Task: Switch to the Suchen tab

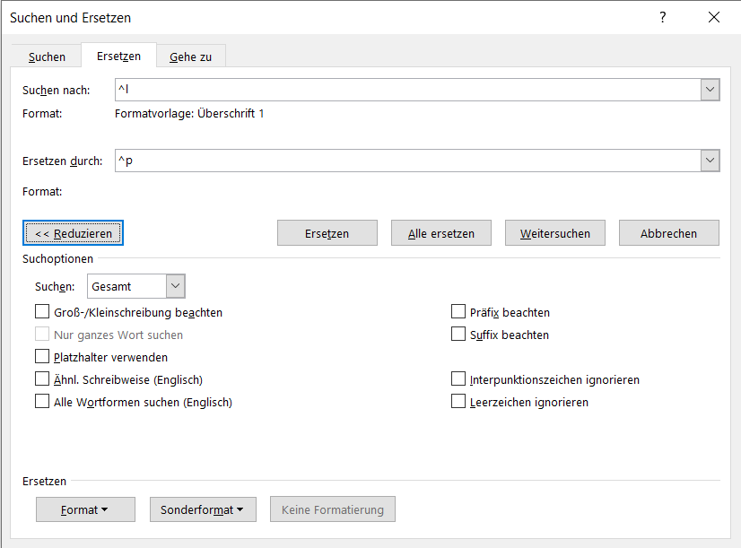Action: 46,56
